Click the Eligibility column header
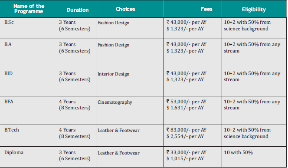This screenshot has height=168, width=288. click(x=254, y=9)
